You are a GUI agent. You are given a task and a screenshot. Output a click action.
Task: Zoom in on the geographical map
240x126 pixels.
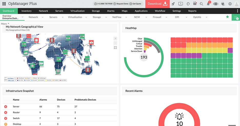(x=115, y=39)
